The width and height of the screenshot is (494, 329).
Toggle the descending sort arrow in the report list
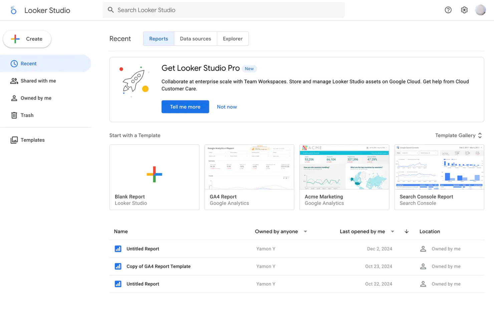[x=407, y=231]
